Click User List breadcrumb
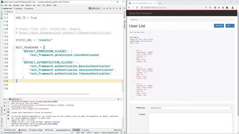Viewport: 239px width, 134px height. point(134,20)
